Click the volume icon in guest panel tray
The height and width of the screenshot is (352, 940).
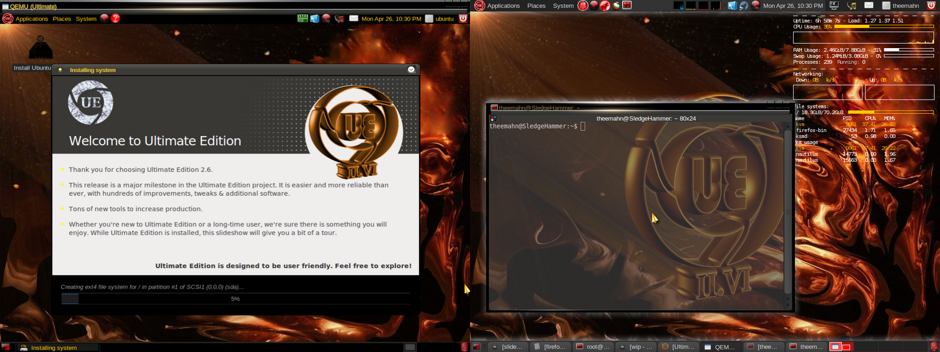339,19
